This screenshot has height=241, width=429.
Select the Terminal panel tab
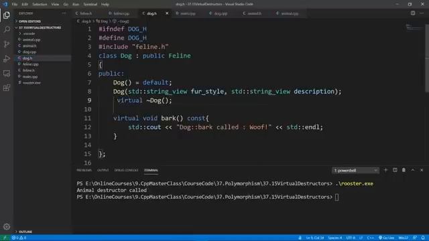pyautogui.click(x=151, y=170)
